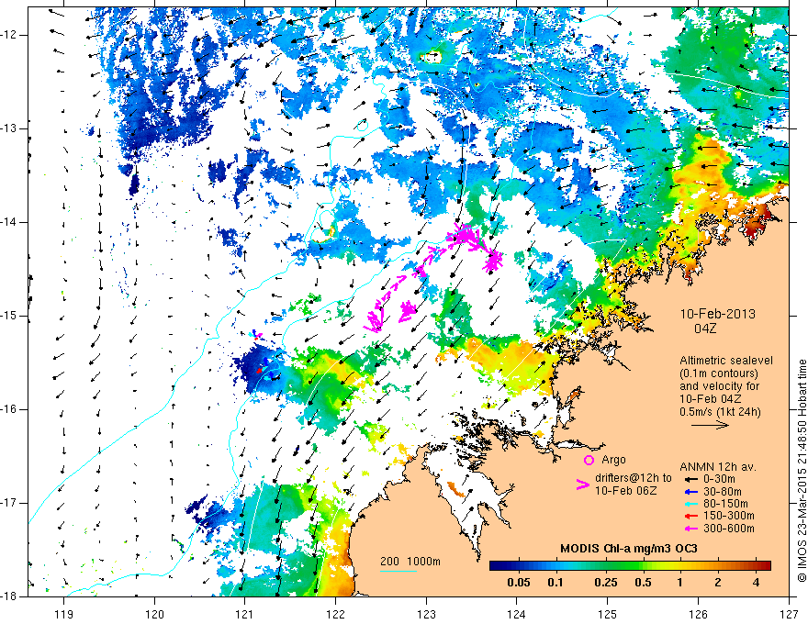Click the "Altimetric sealevel" text line
This screenshot has height=624, width=808.
coord(726,361)
